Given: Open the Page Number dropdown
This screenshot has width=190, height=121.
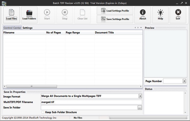Looking at the screenshot, I should click(x=184, y=81).
